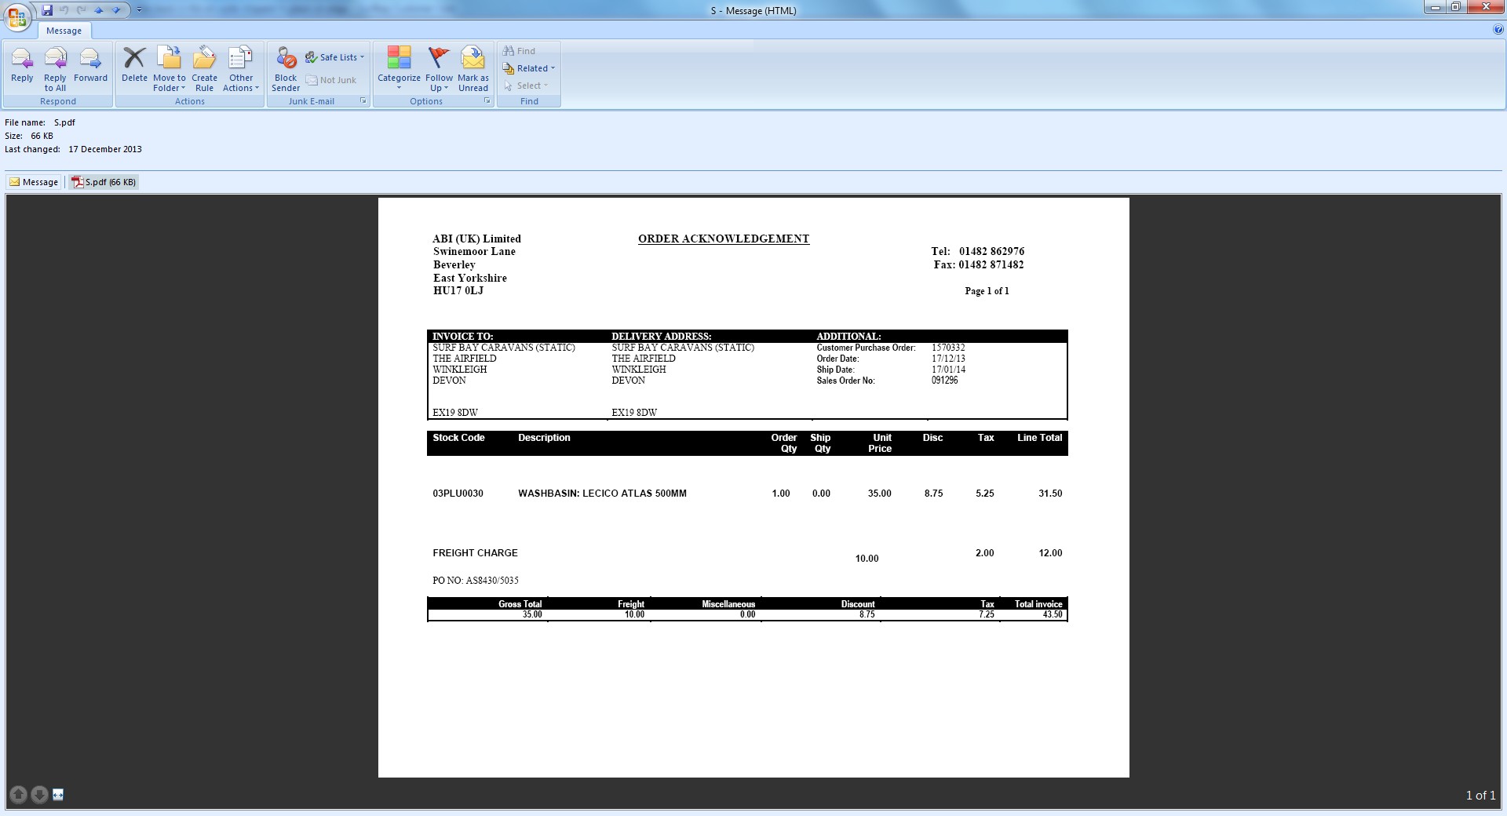Click the next page down arrow in preview
This screenshot has height=816, width=1507.
[x=39, y=795]
